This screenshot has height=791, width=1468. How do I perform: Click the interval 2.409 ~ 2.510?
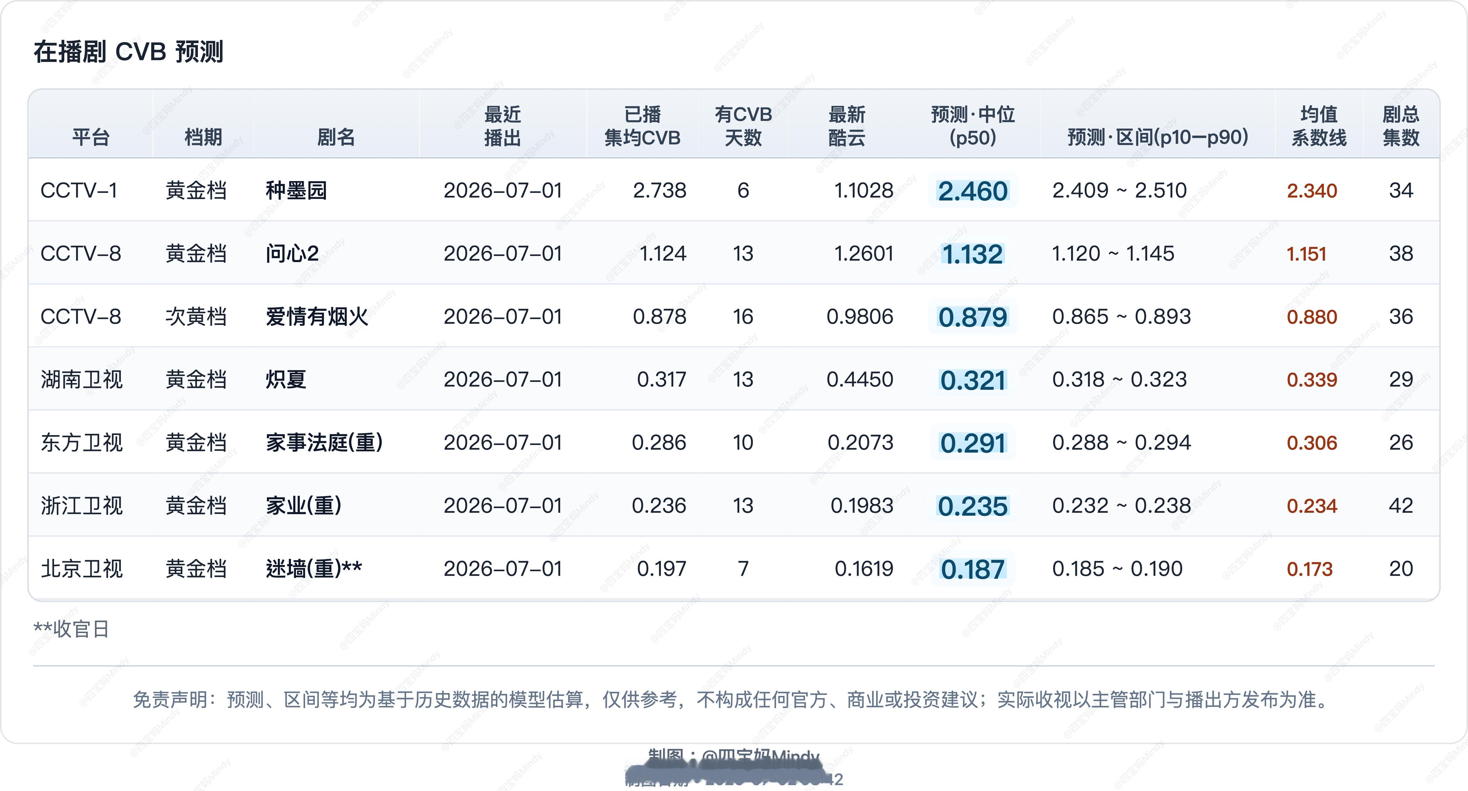1119,190
